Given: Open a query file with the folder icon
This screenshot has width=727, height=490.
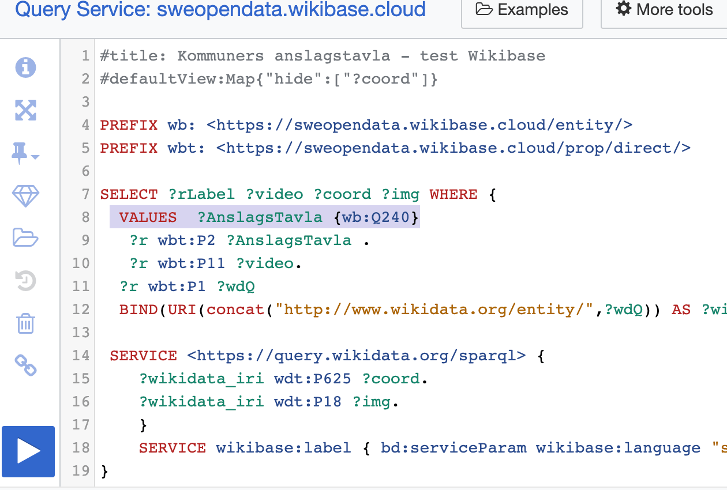Looking at the screenshot, I should (x=25, y=238).
